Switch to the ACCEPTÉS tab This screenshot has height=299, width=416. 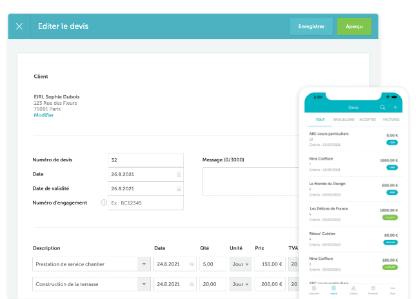click(x=368, y=120)
